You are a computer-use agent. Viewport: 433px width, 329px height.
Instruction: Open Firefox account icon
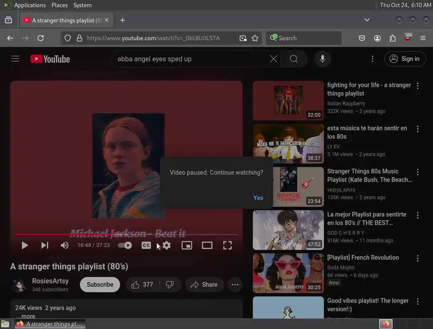point(377,38)
